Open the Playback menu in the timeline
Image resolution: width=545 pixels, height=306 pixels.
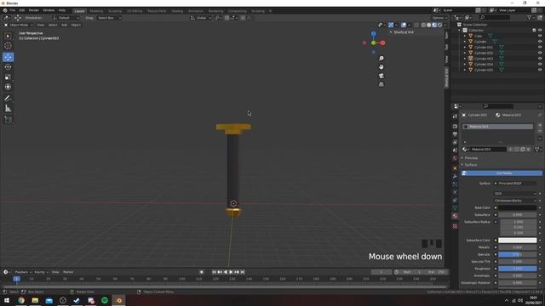click(x=23, y=272)
